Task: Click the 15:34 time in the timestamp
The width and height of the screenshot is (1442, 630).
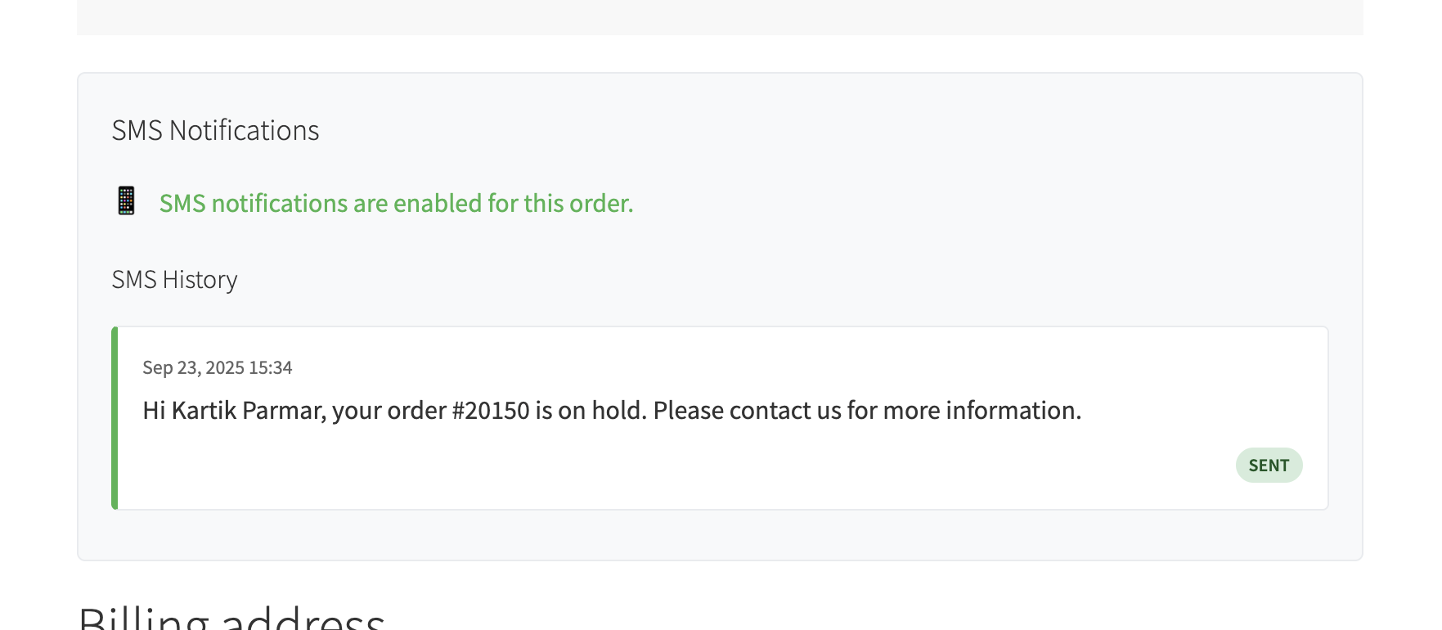Action: (271, 368)
